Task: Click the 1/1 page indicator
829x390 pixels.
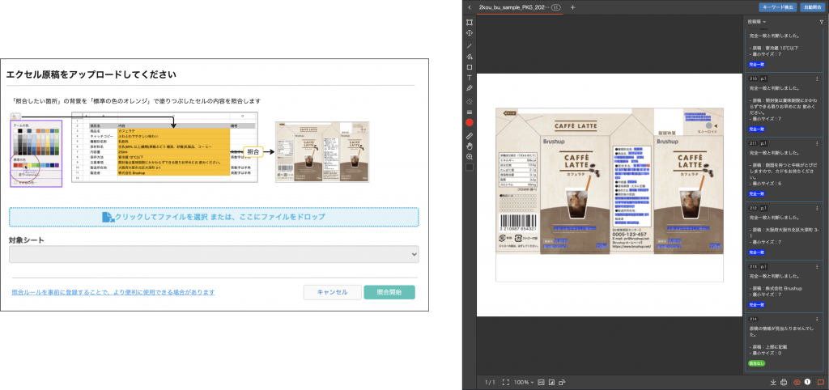Action: coord(490,382)
